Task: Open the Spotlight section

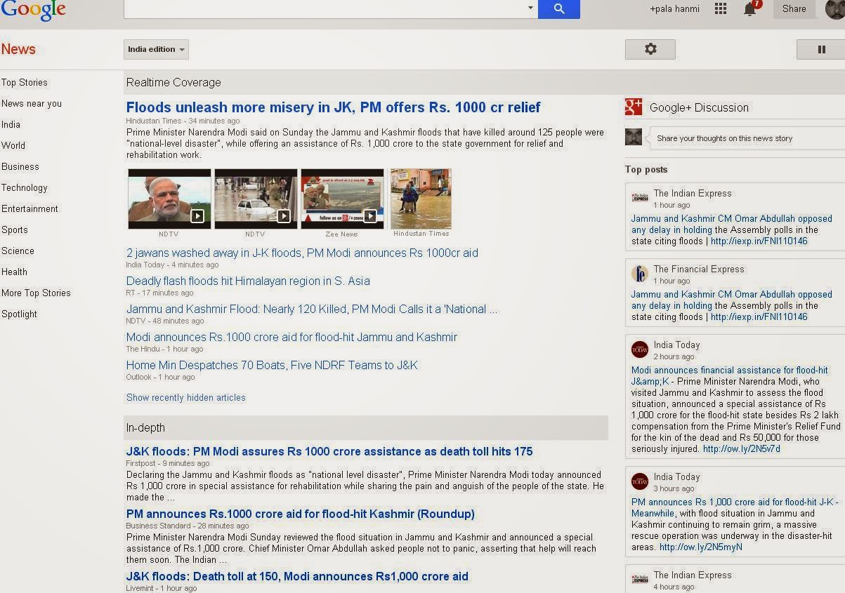Action: point(19,314)
